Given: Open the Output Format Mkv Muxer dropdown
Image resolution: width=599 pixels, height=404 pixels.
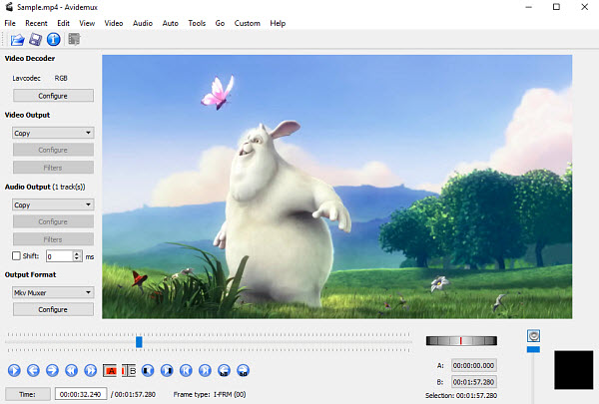Looking at the screenshot, I should (53, 292).
